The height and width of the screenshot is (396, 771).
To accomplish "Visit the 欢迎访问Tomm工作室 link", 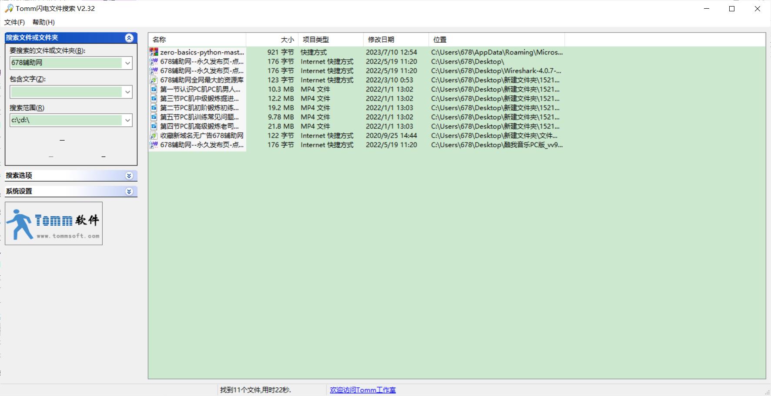I will coord(362,390).
